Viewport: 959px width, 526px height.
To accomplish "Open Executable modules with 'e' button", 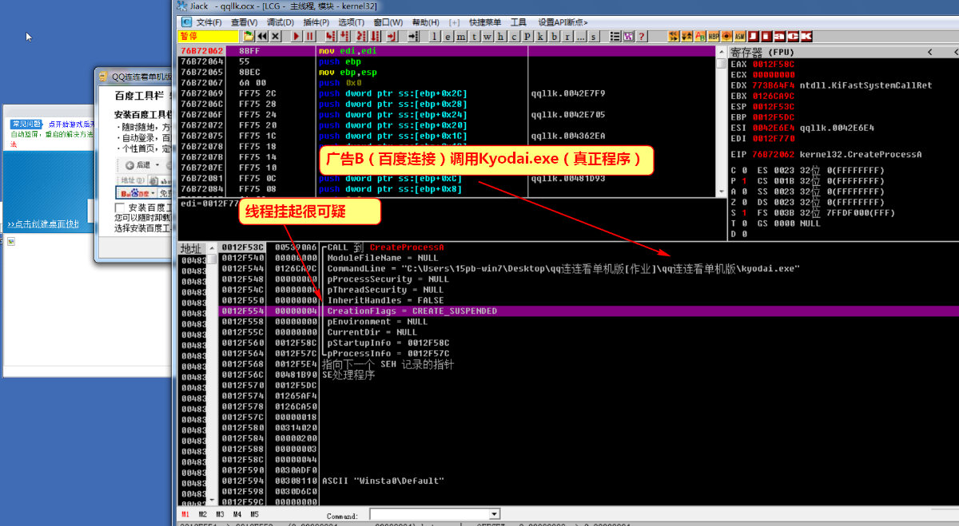I will 448,36.
